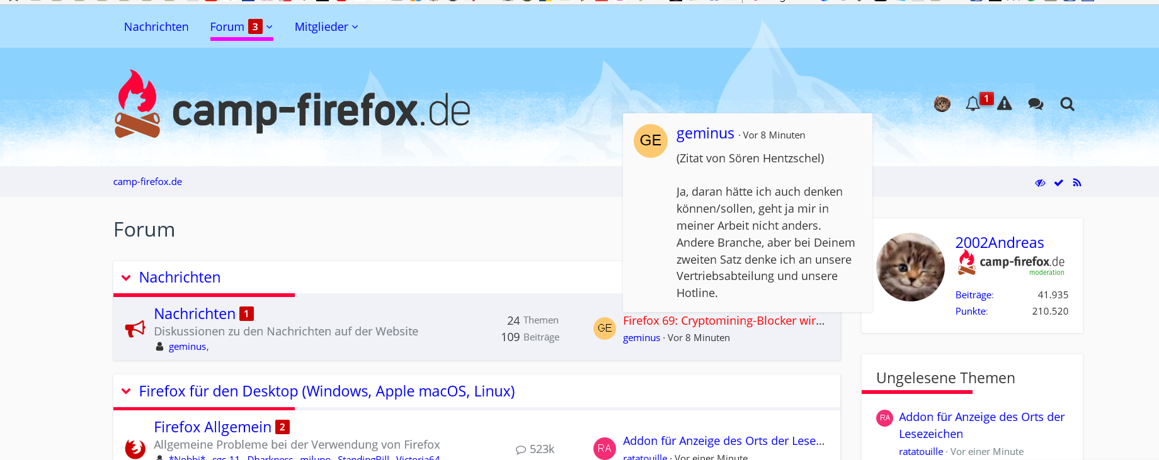Open 2002Andreas profile link
Image resolution: width=1159 pixels, height=460 pixels.
[1000, 242]
